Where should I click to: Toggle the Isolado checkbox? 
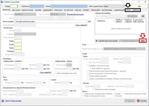(x=114, y=94)
